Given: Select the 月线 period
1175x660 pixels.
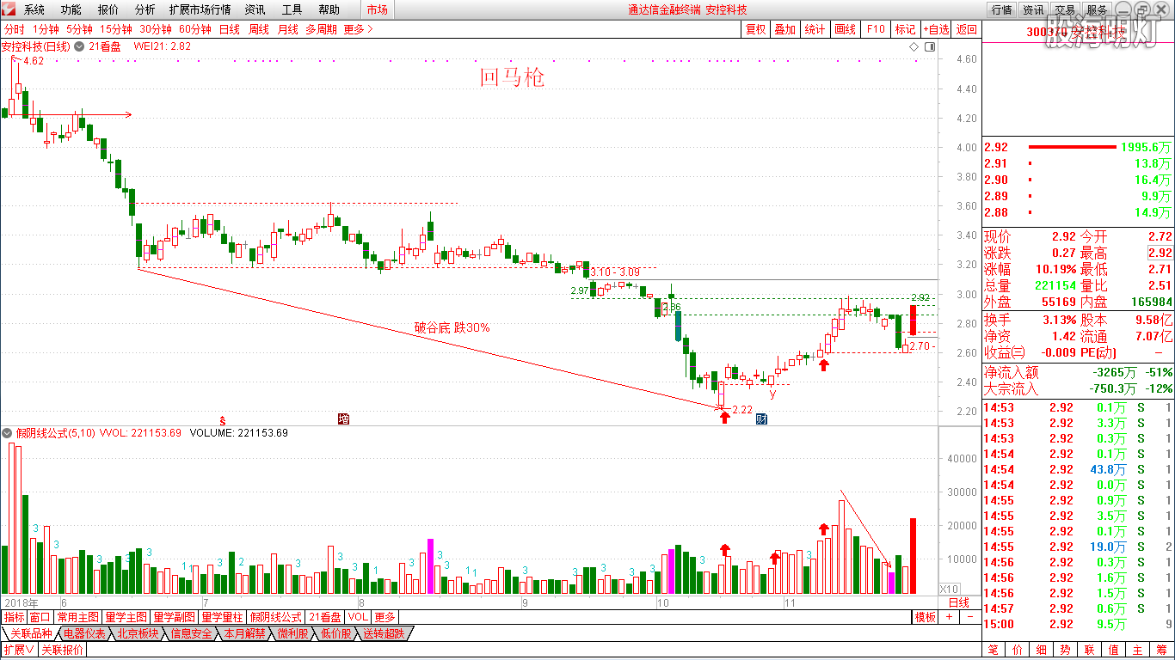Looking at the screenshot, I should click(x=288, y=29).
